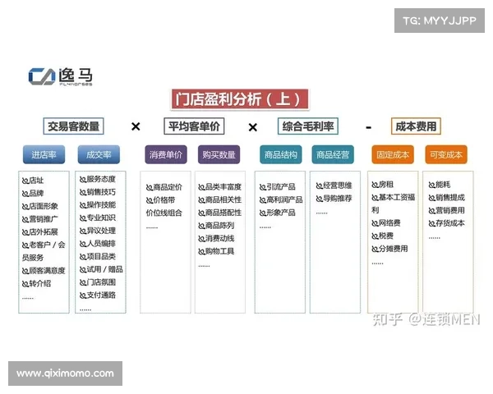Click the 销售提成 item
The width and height of the screenshot is (493, 394).
(x=447, y=198)
